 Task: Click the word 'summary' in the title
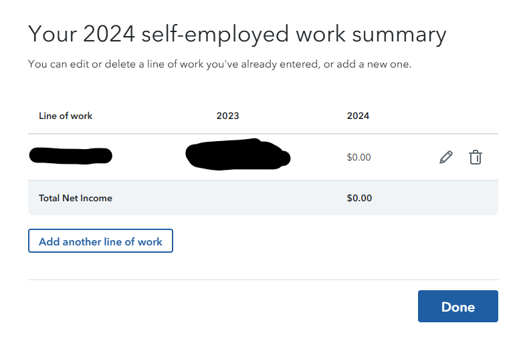pyautogui.click(x=399, y=35)
